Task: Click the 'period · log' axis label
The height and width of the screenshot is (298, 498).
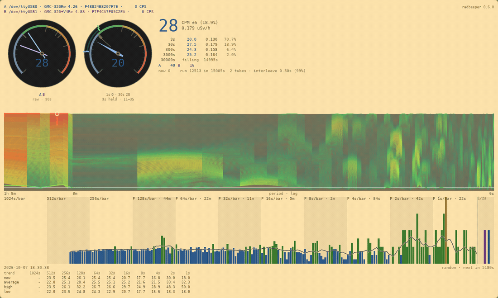Action: click(283, 193)
